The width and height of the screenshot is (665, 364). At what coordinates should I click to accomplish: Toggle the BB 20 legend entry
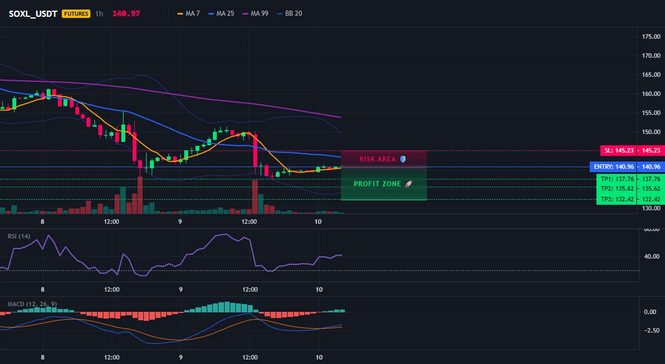tap(290, 13)
